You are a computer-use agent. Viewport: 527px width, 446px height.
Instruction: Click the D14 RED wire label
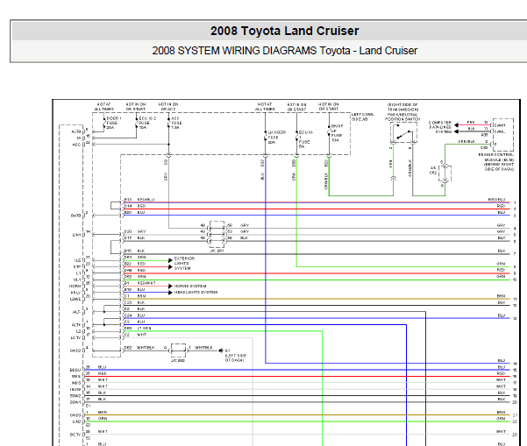tap(135, 206)
